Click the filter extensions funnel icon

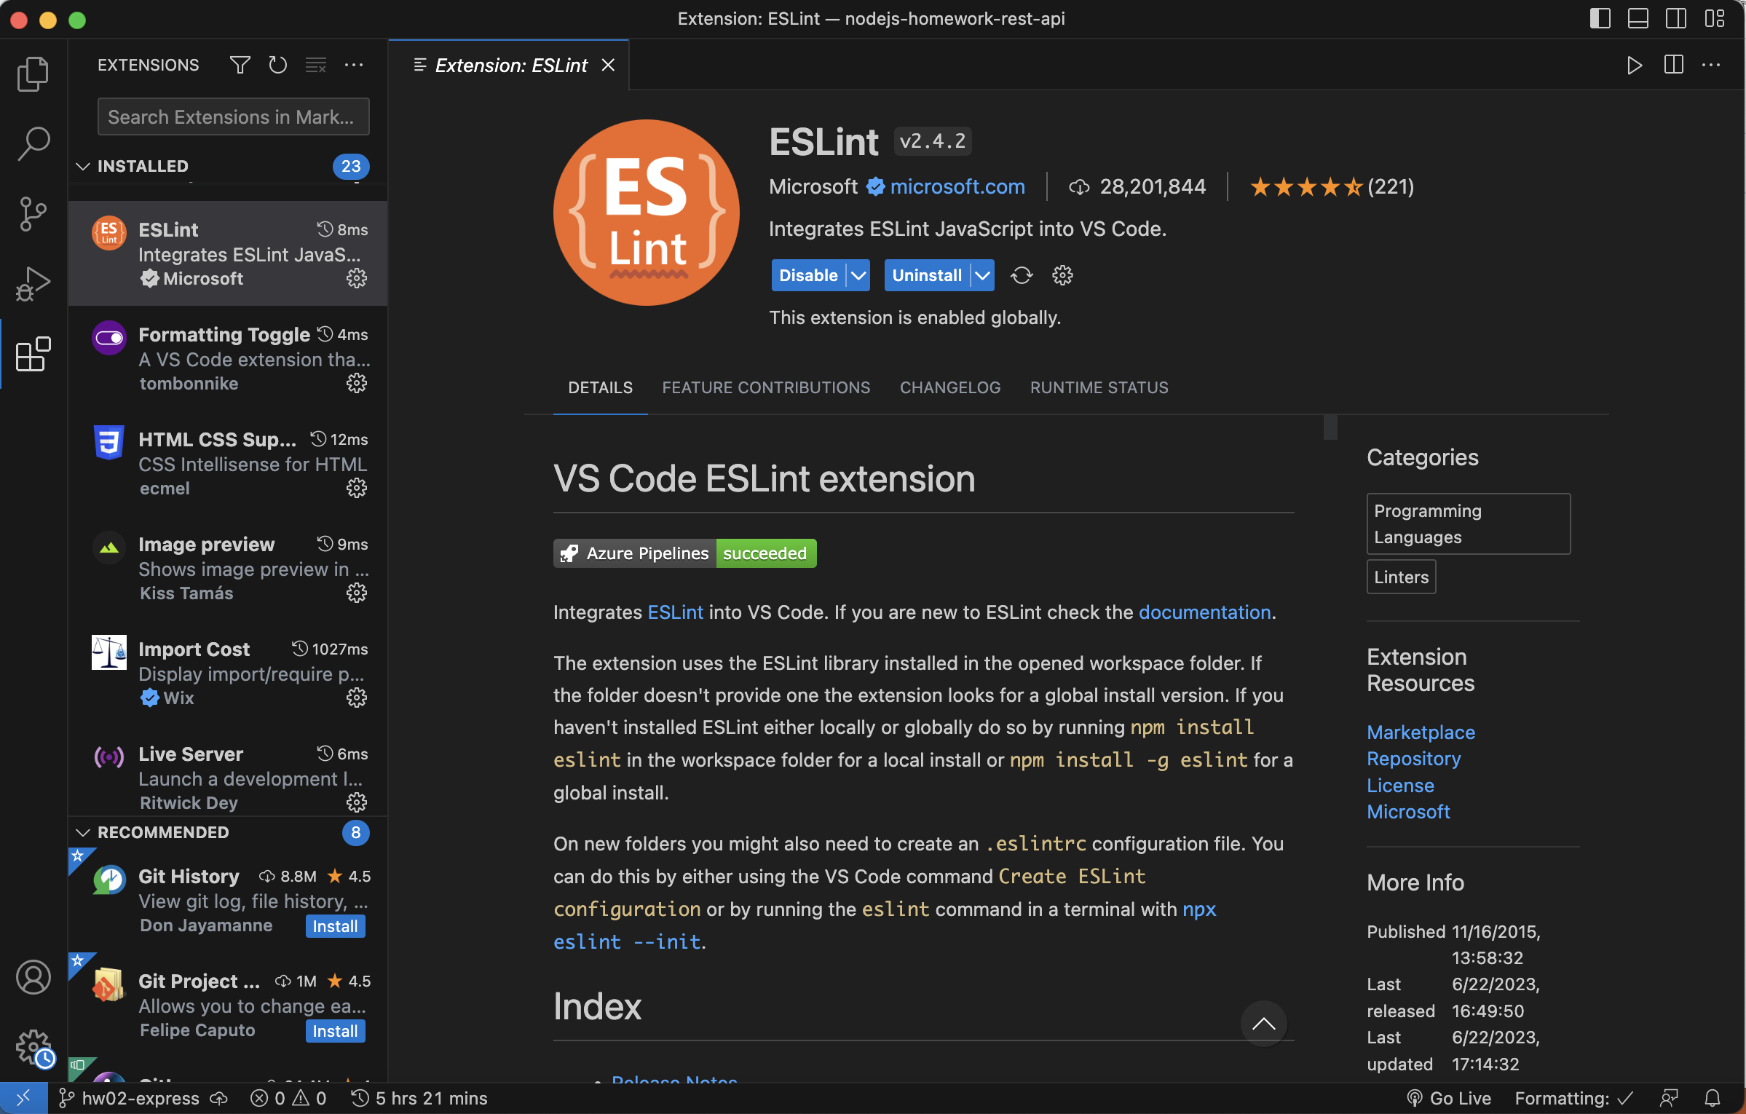(240, 65)
